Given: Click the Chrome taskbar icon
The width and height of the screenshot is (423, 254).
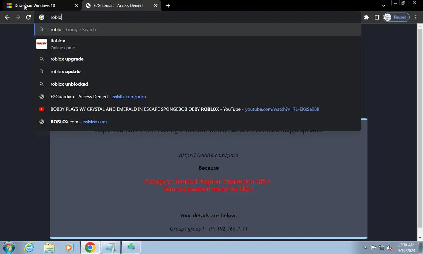Looking at the screenshot, I should click(90, 247).
